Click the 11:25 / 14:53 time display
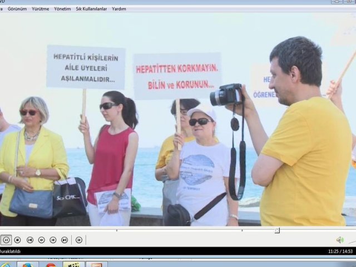Screen dimensions: 356x267 coord(340,251)
